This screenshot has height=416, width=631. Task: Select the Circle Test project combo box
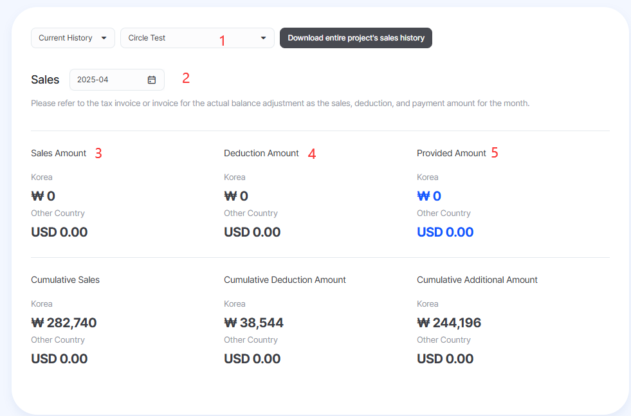(x=197, y=38)
